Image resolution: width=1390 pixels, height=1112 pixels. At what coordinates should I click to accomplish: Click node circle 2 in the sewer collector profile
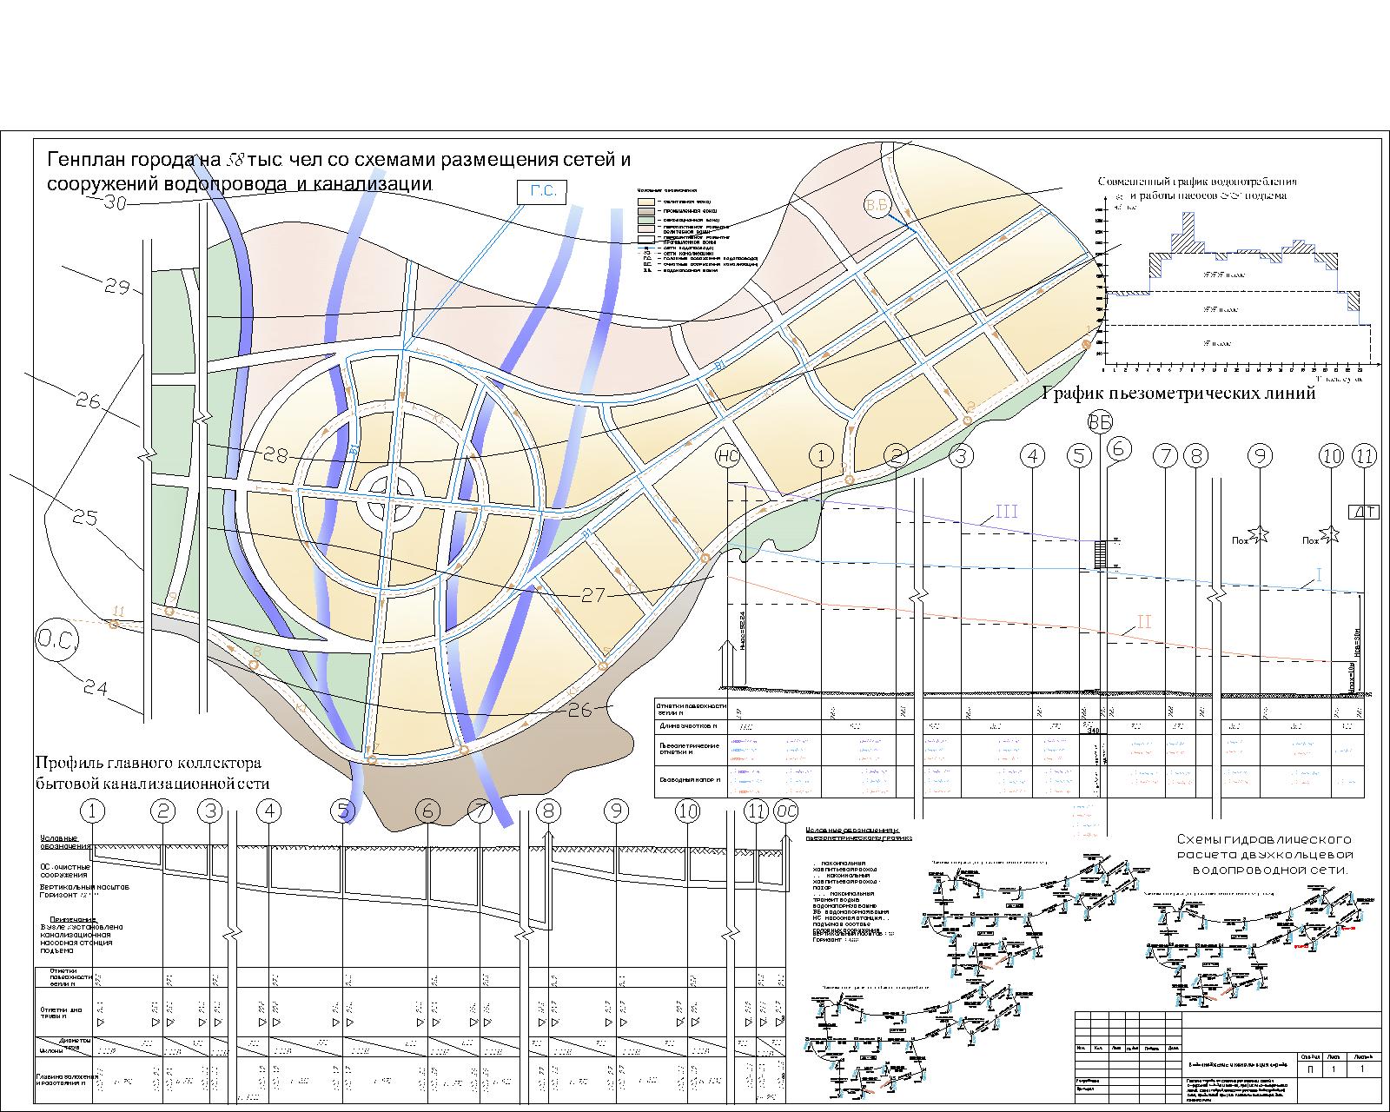click(163, 811)
